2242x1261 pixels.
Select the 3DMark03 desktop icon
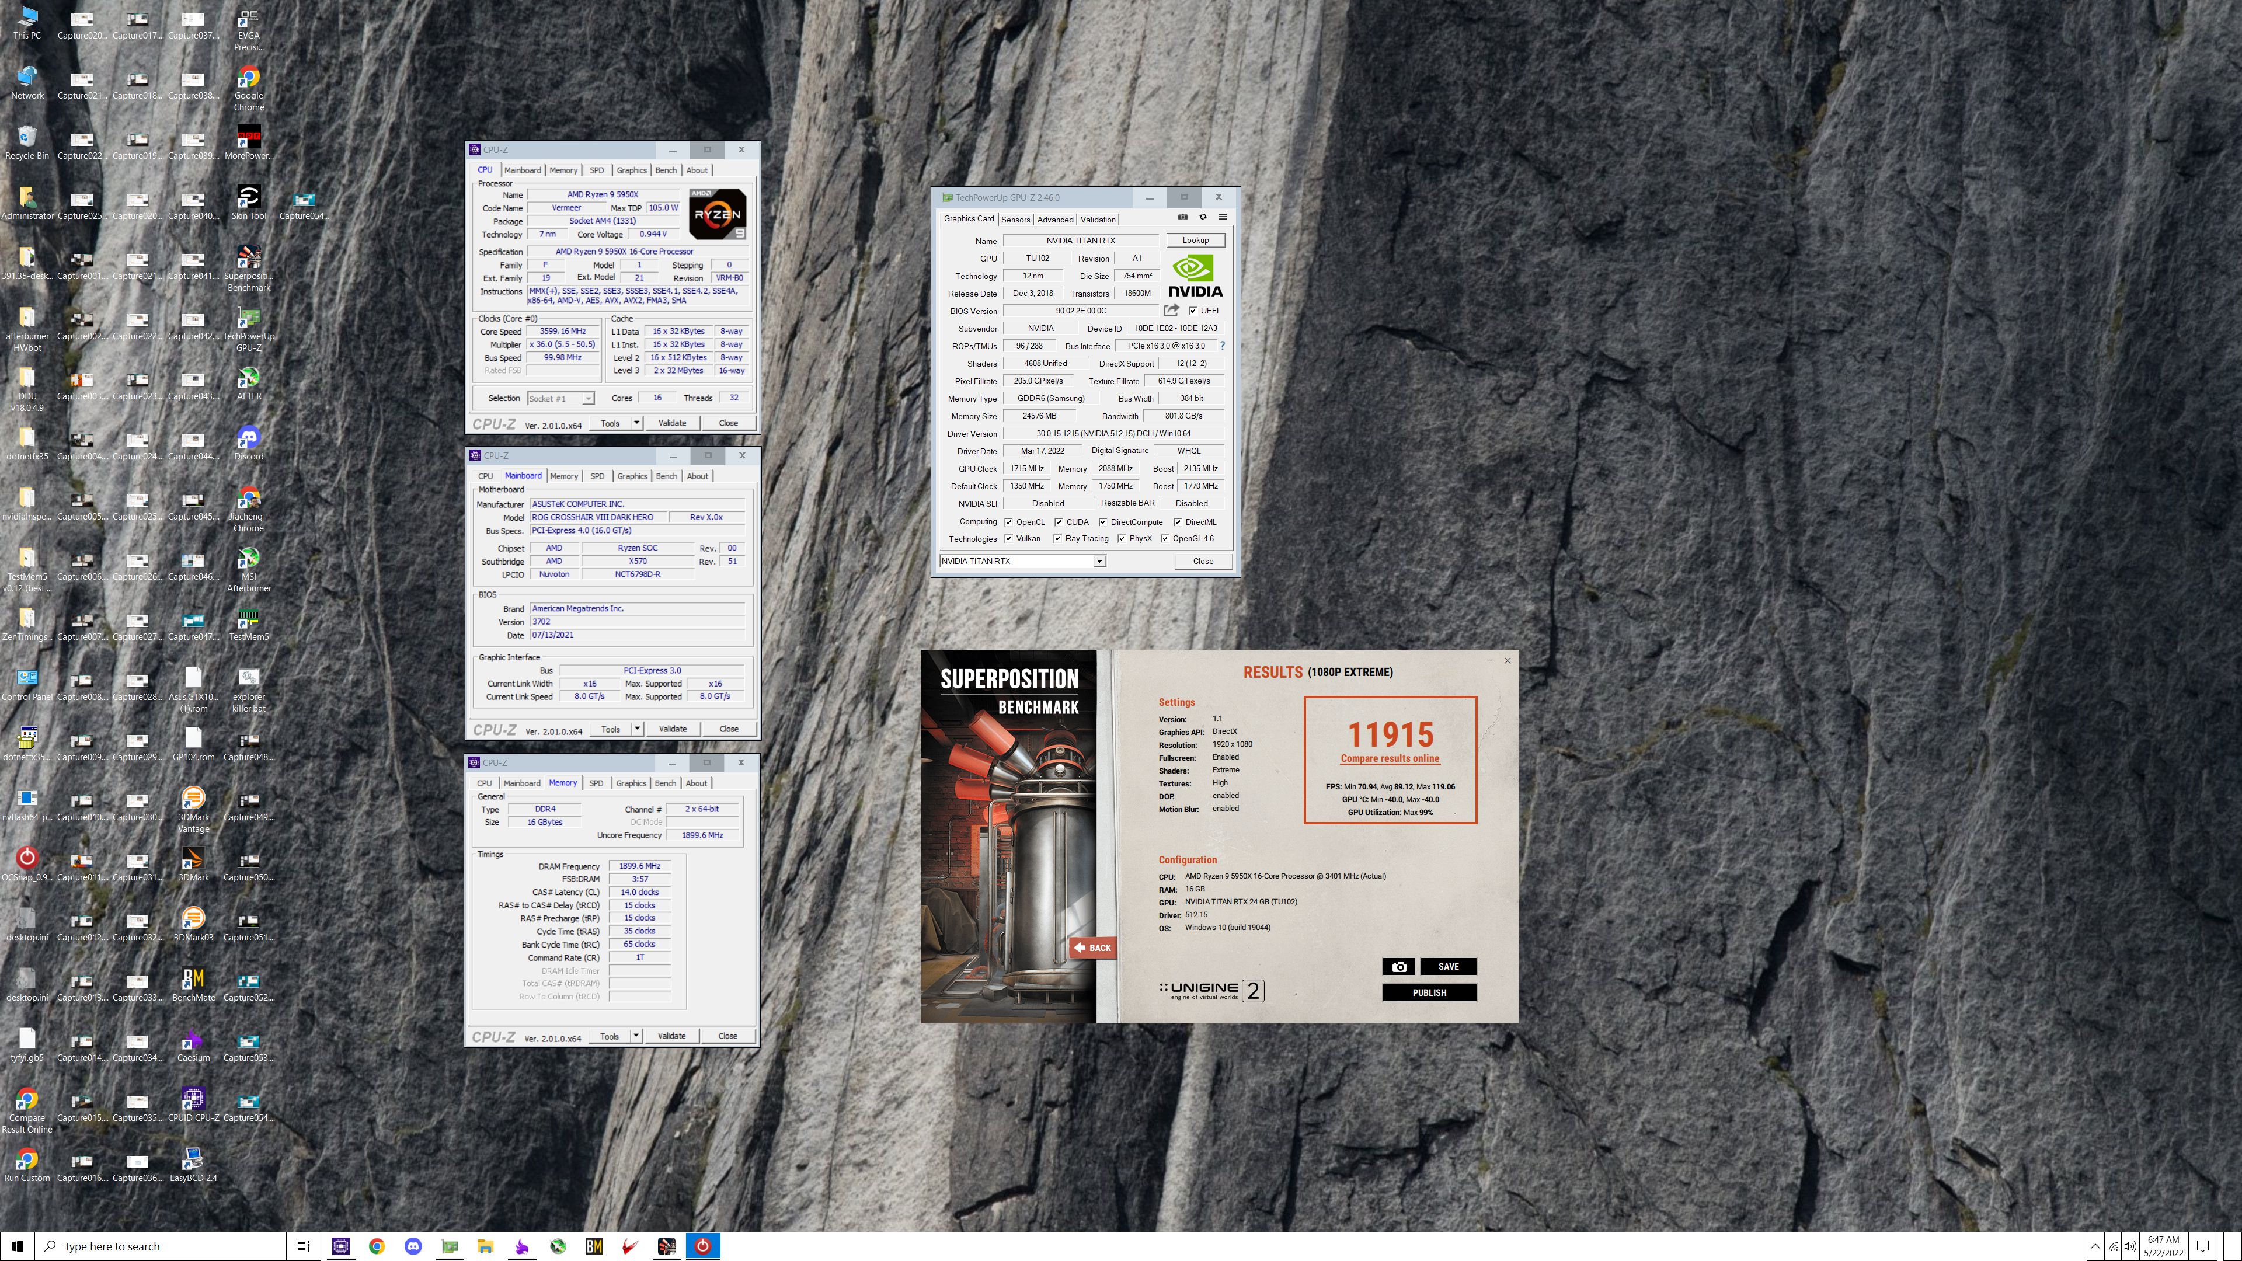193,924
